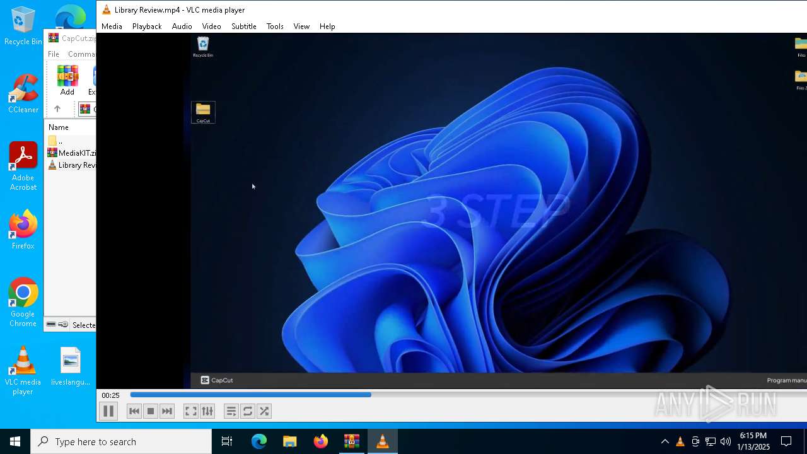Image resolution: width=807 pixels, height=454 pixels.
Task: Open the Playback menu
Action: point(147,26)
